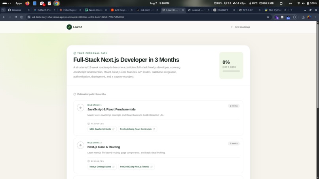This screenshot has height=179, width=319.
Task: Click the site information icon in address bar
Action: pos(29,17)
